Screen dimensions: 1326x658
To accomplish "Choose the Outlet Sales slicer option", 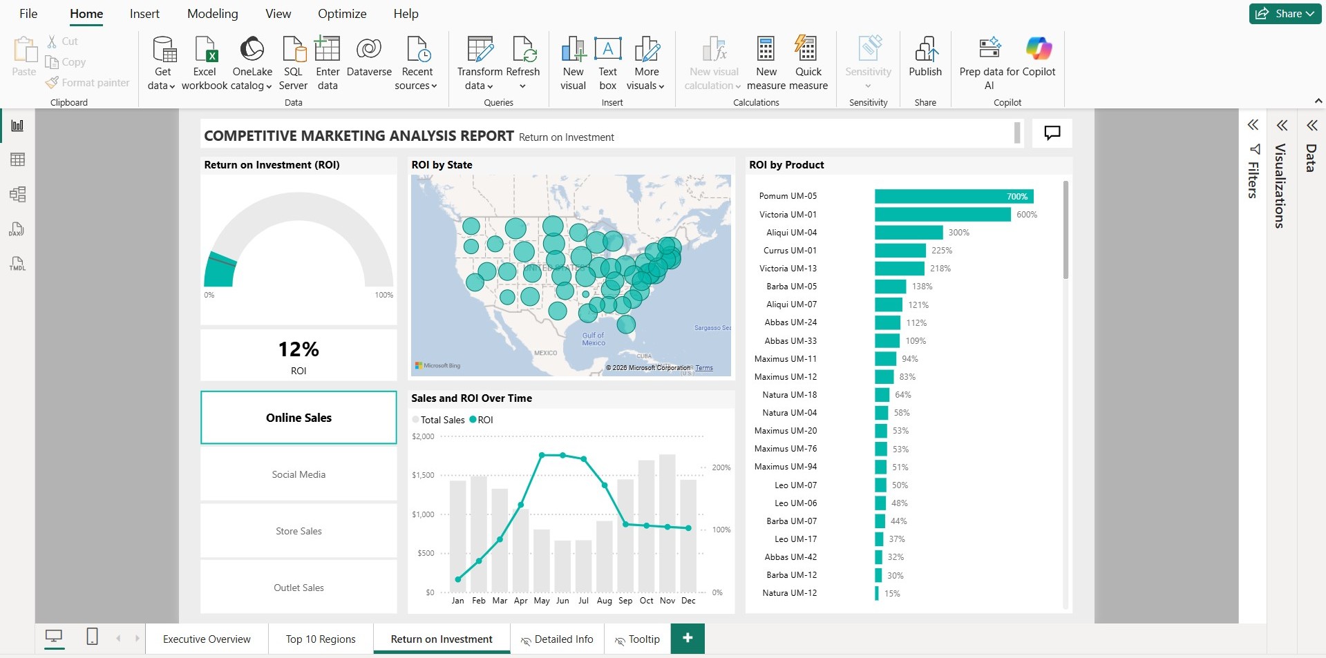I will [299, 588].
